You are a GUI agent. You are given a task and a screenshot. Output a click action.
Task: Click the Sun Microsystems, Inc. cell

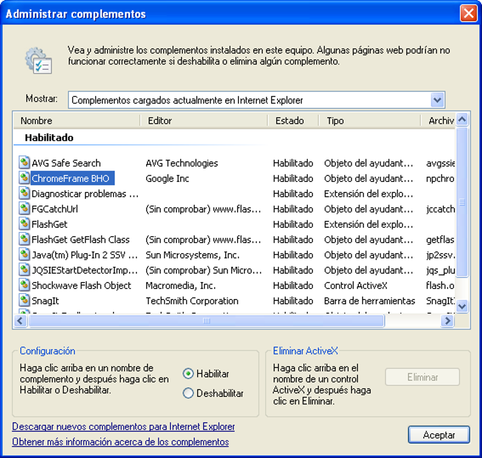pos(192,255)
